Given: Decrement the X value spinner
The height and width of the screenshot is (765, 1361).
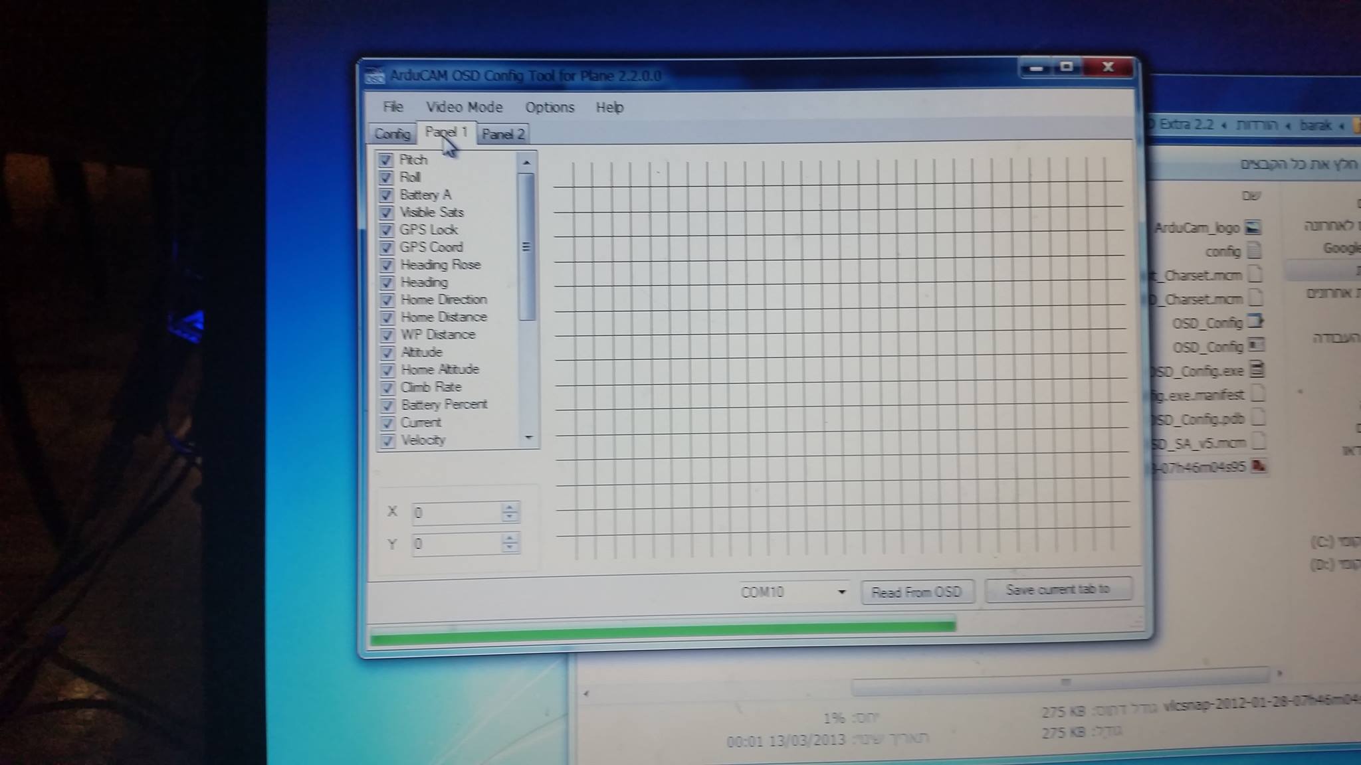Looking at the screenshot, I should pos(509,517).
